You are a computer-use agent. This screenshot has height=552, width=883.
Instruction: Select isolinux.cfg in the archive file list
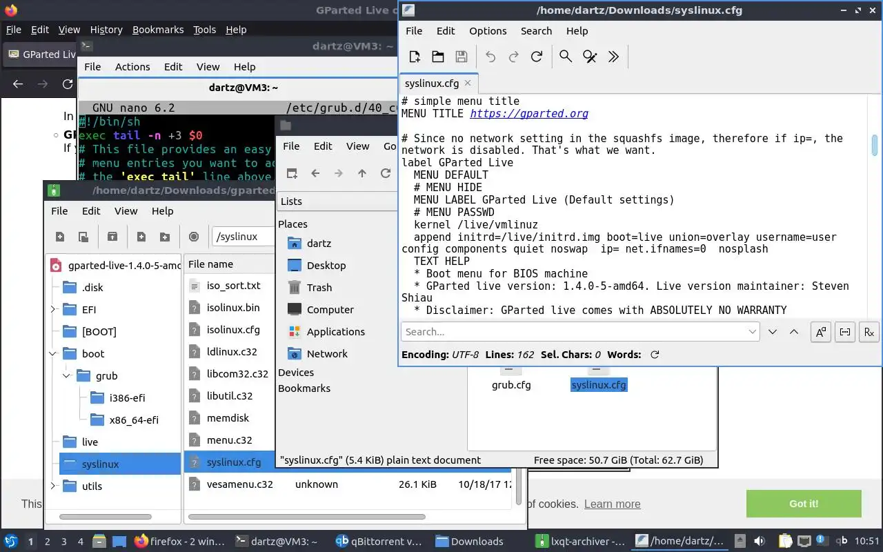tap(233, 330)
